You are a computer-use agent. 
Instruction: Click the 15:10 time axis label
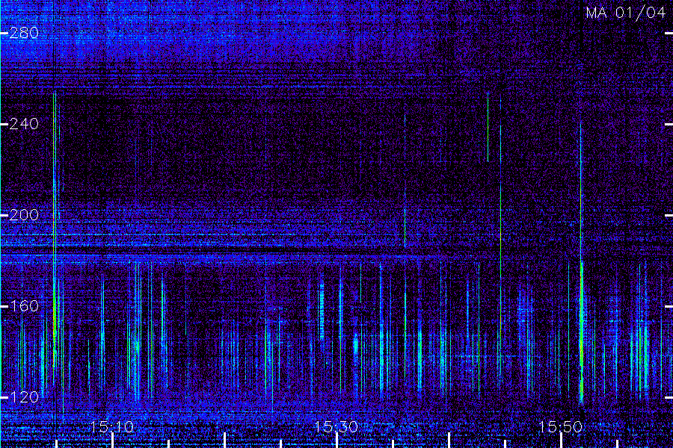(112, 426)
